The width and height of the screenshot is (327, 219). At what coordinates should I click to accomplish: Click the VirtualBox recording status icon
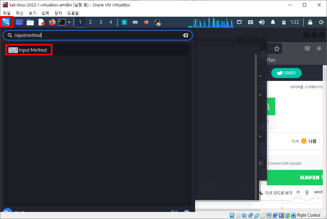point(275,215)
